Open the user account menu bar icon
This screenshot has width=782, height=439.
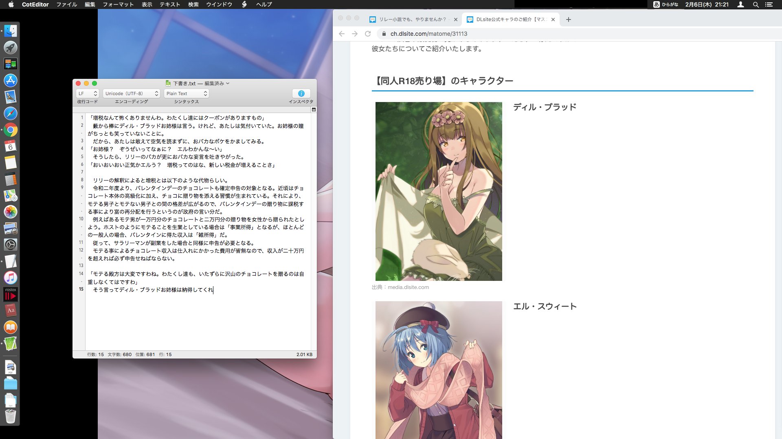tap(741, 4)
